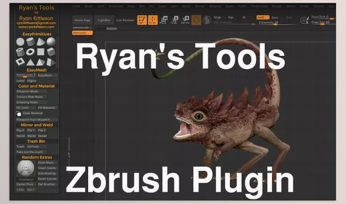Open the Texture menu
This screenshot has width=346, height=204.
click(319, 6)
